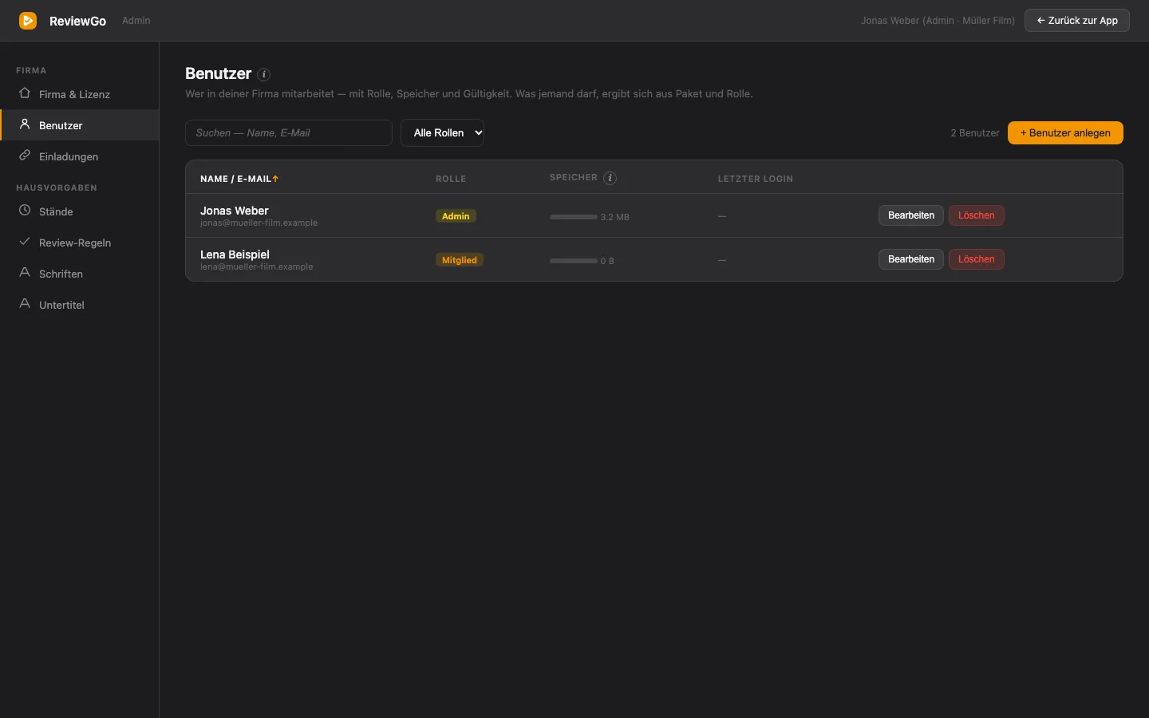This screenshot has height=718, width=1149.
Task: Click the house icon beside Firma & Lizenz
Action: pos(25,93)
